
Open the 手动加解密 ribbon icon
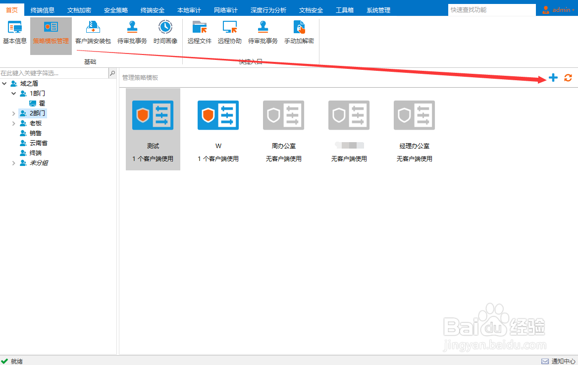(x=299, y=33)
